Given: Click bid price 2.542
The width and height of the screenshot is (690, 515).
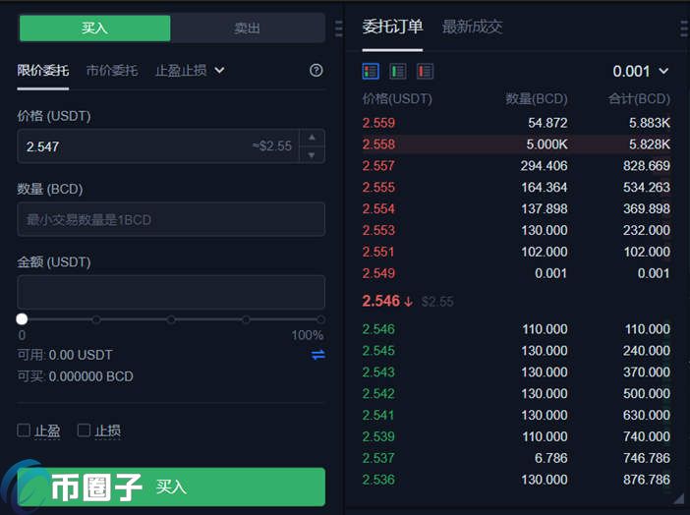Looking at the screenshot, I should [x=378, y=393].
